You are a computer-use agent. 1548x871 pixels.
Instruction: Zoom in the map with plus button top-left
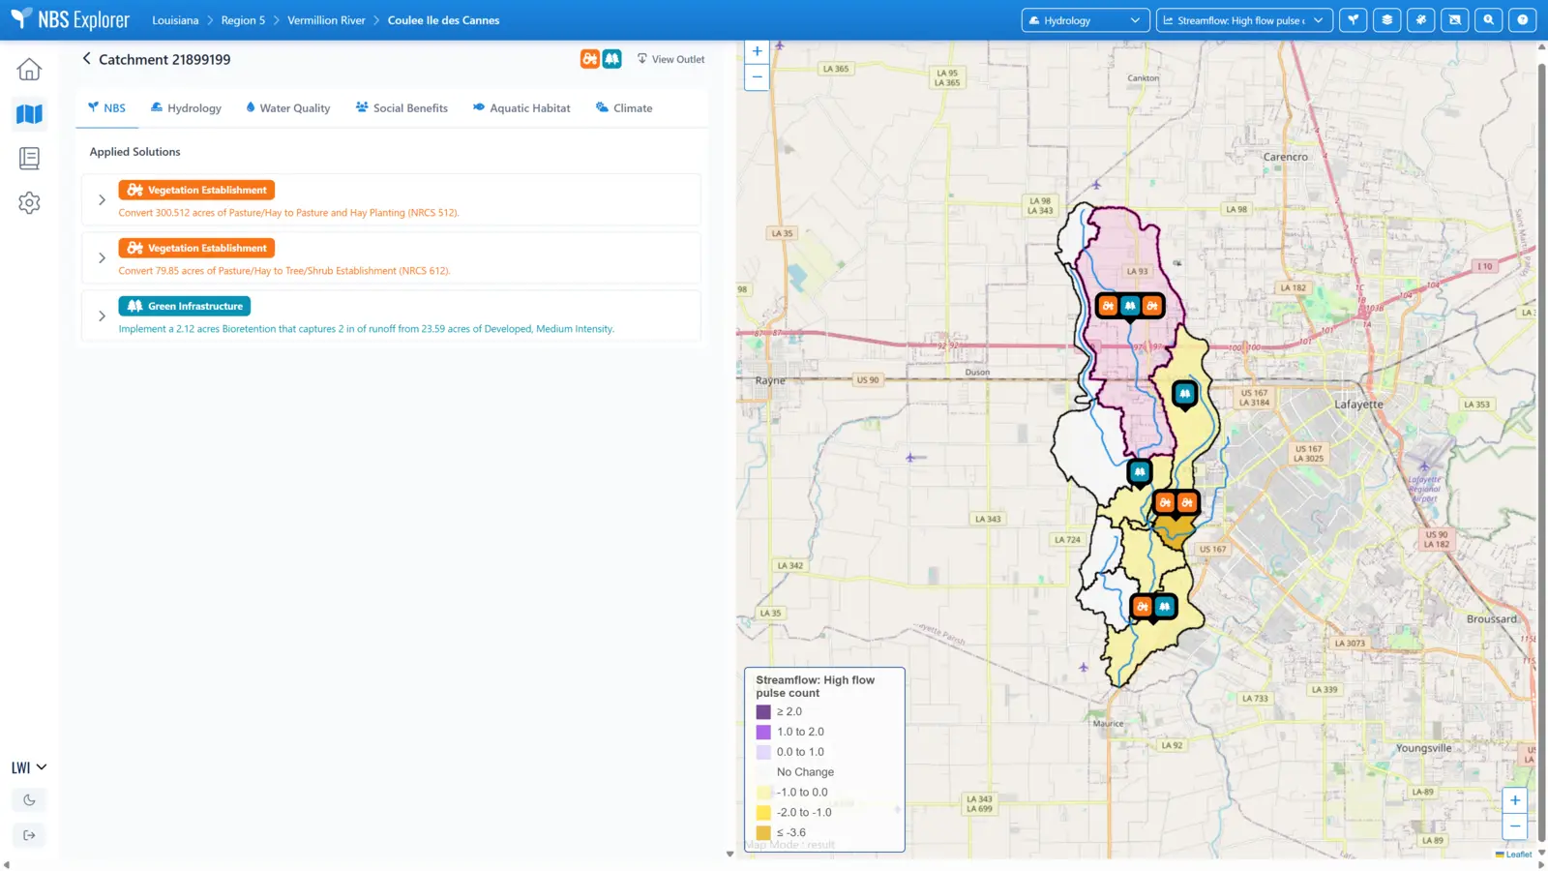pyautogui.click(x=757, y=52)
